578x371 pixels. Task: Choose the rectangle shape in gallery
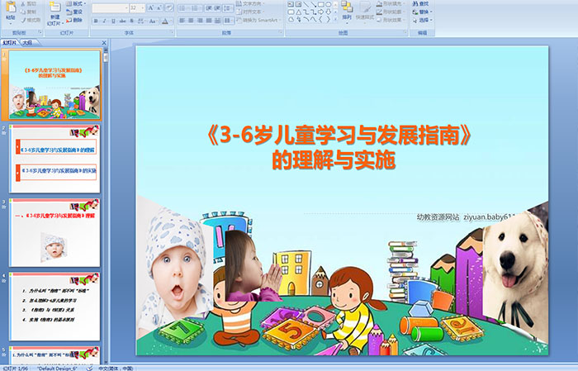pyautogui.click(x=320, y=4)
